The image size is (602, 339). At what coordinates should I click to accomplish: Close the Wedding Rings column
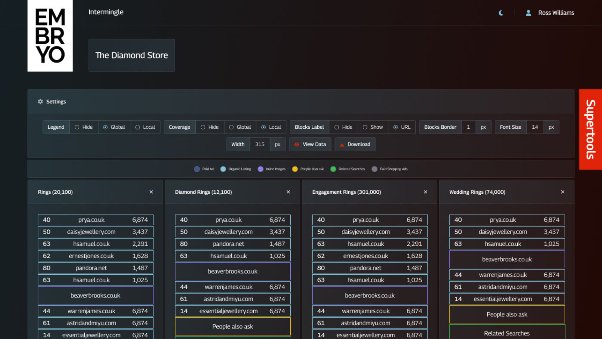(x=562, y=192)
